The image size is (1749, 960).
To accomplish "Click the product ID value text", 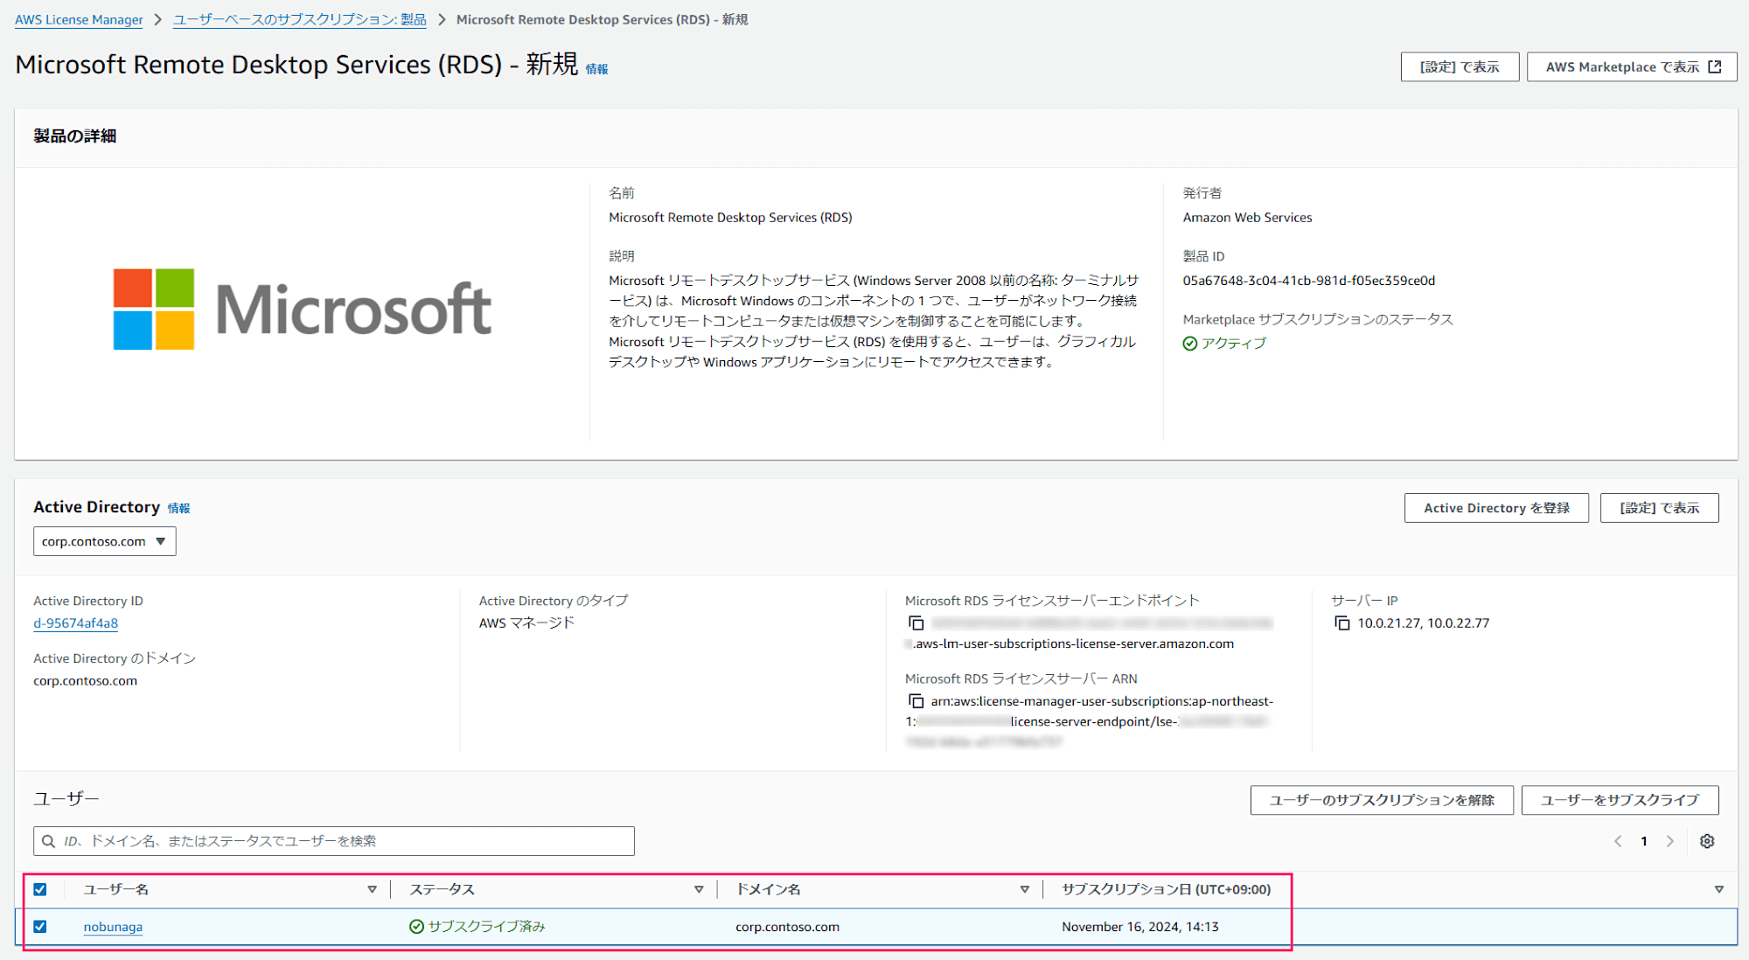I will [x=1309, y=281].
